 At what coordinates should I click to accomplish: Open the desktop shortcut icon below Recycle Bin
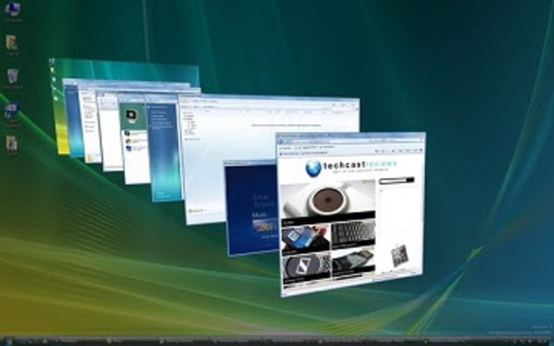click(12, 113)
